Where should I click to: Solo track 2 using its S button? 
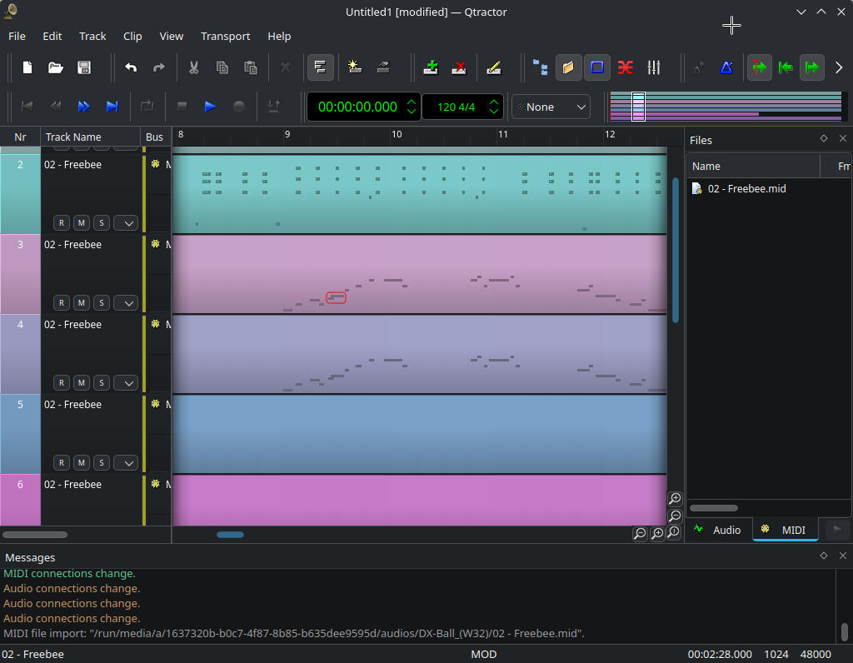point(102,222)
